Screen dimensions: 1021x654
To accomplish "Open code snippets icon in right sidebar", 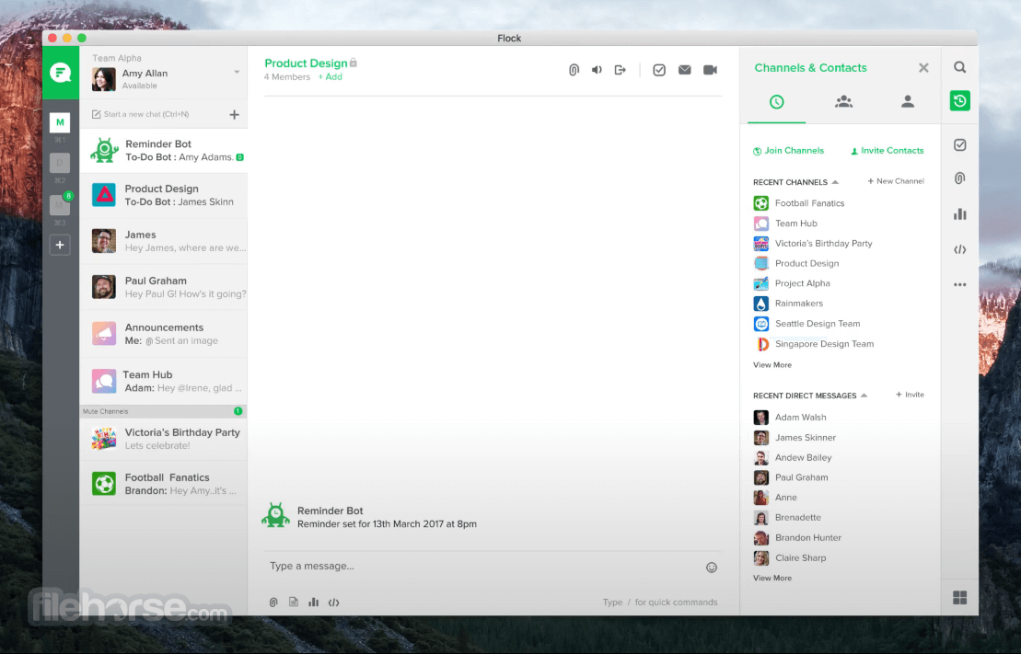I will pos(960,249).
